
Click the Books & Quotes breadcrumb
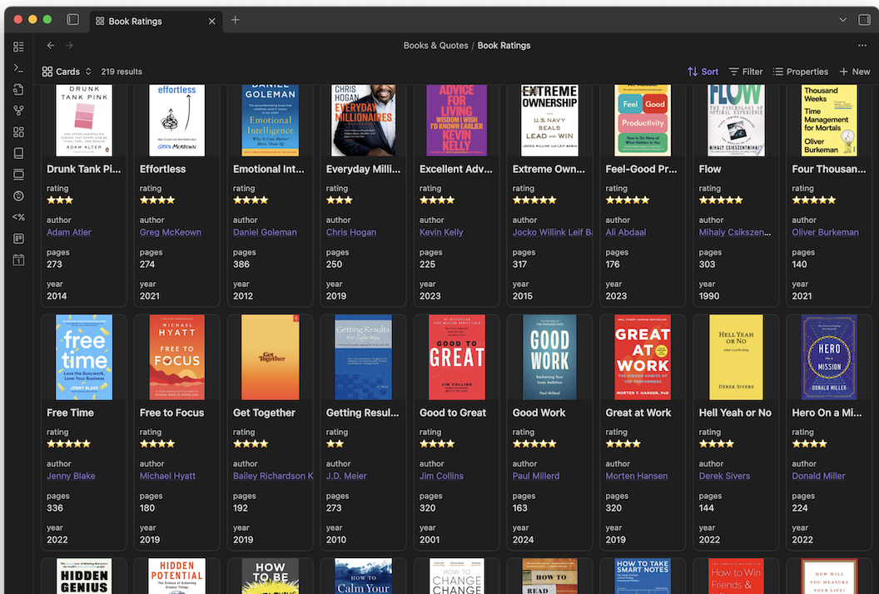click(435, 46)
